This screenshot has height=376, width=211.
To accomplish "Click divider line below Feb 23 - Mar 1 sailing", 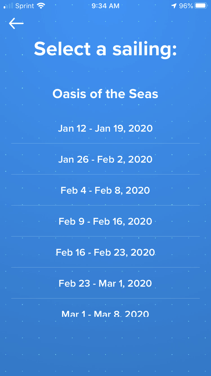I will tap(105, 298).
